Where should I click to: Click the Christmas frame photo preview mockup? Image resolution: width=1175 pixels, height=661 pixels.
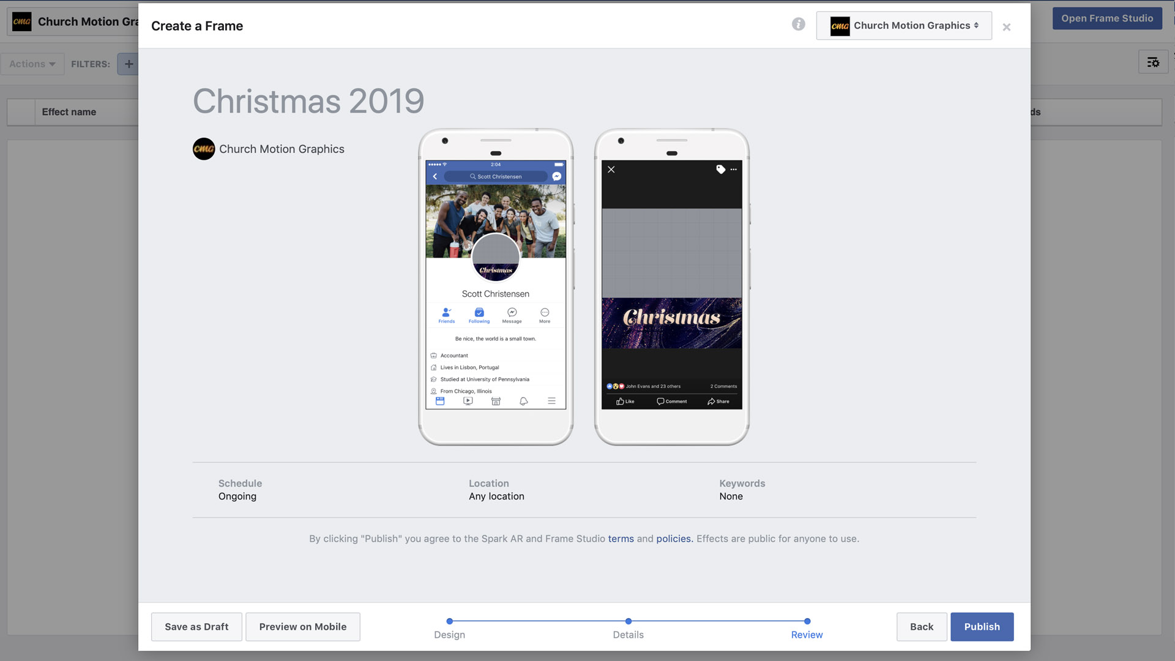pos(671,286)
